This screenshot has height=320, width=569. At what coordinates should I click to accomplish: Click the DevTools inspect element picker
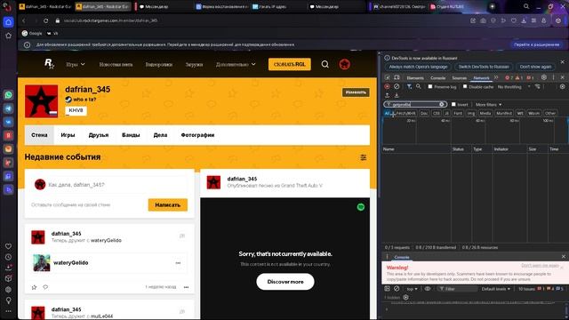point(388,77)
